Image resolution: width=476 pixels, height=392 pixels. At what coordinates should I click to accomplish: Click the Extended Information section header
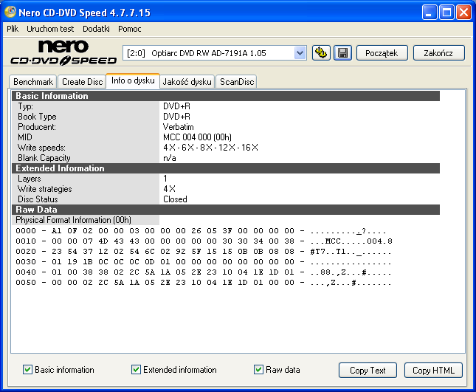(226, 168)
